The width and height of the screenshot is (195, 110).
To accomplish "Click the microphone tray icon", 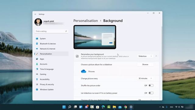I will 167,107.
